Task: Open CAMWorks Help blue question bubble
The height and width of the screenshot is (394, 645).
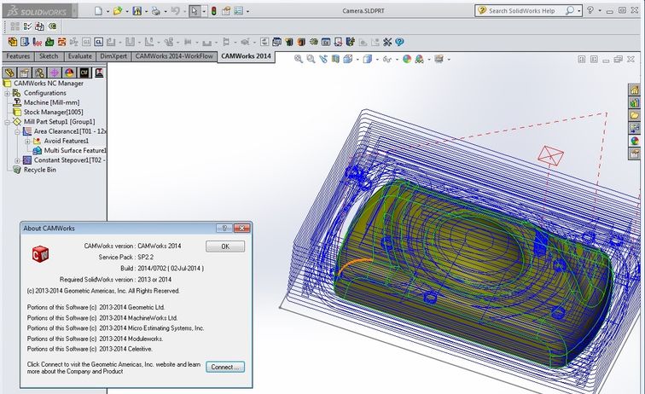Action: click(399, 42)
